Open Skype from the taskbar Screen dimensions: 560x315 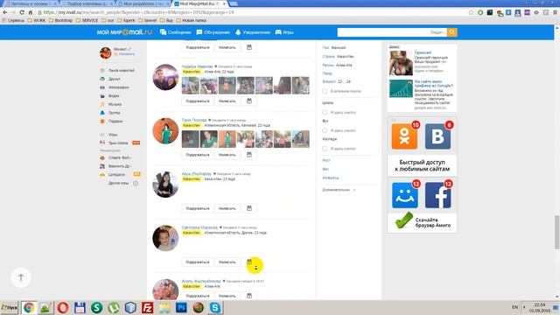pos(215,307)
